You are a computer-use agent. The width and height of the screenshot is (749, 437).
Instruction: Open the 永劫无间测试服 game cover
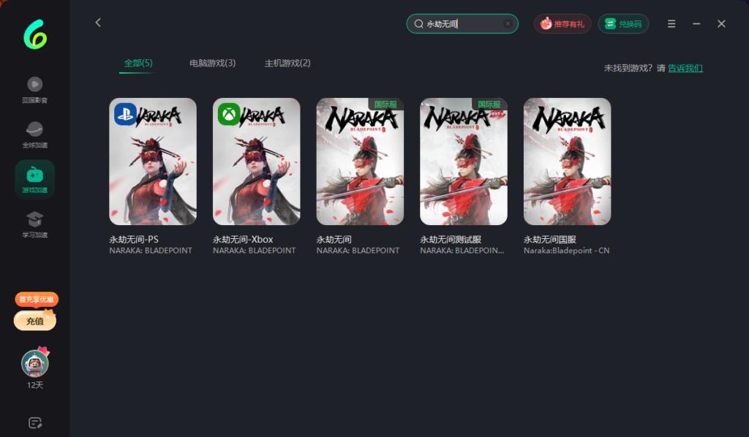[x=464, y=161]
